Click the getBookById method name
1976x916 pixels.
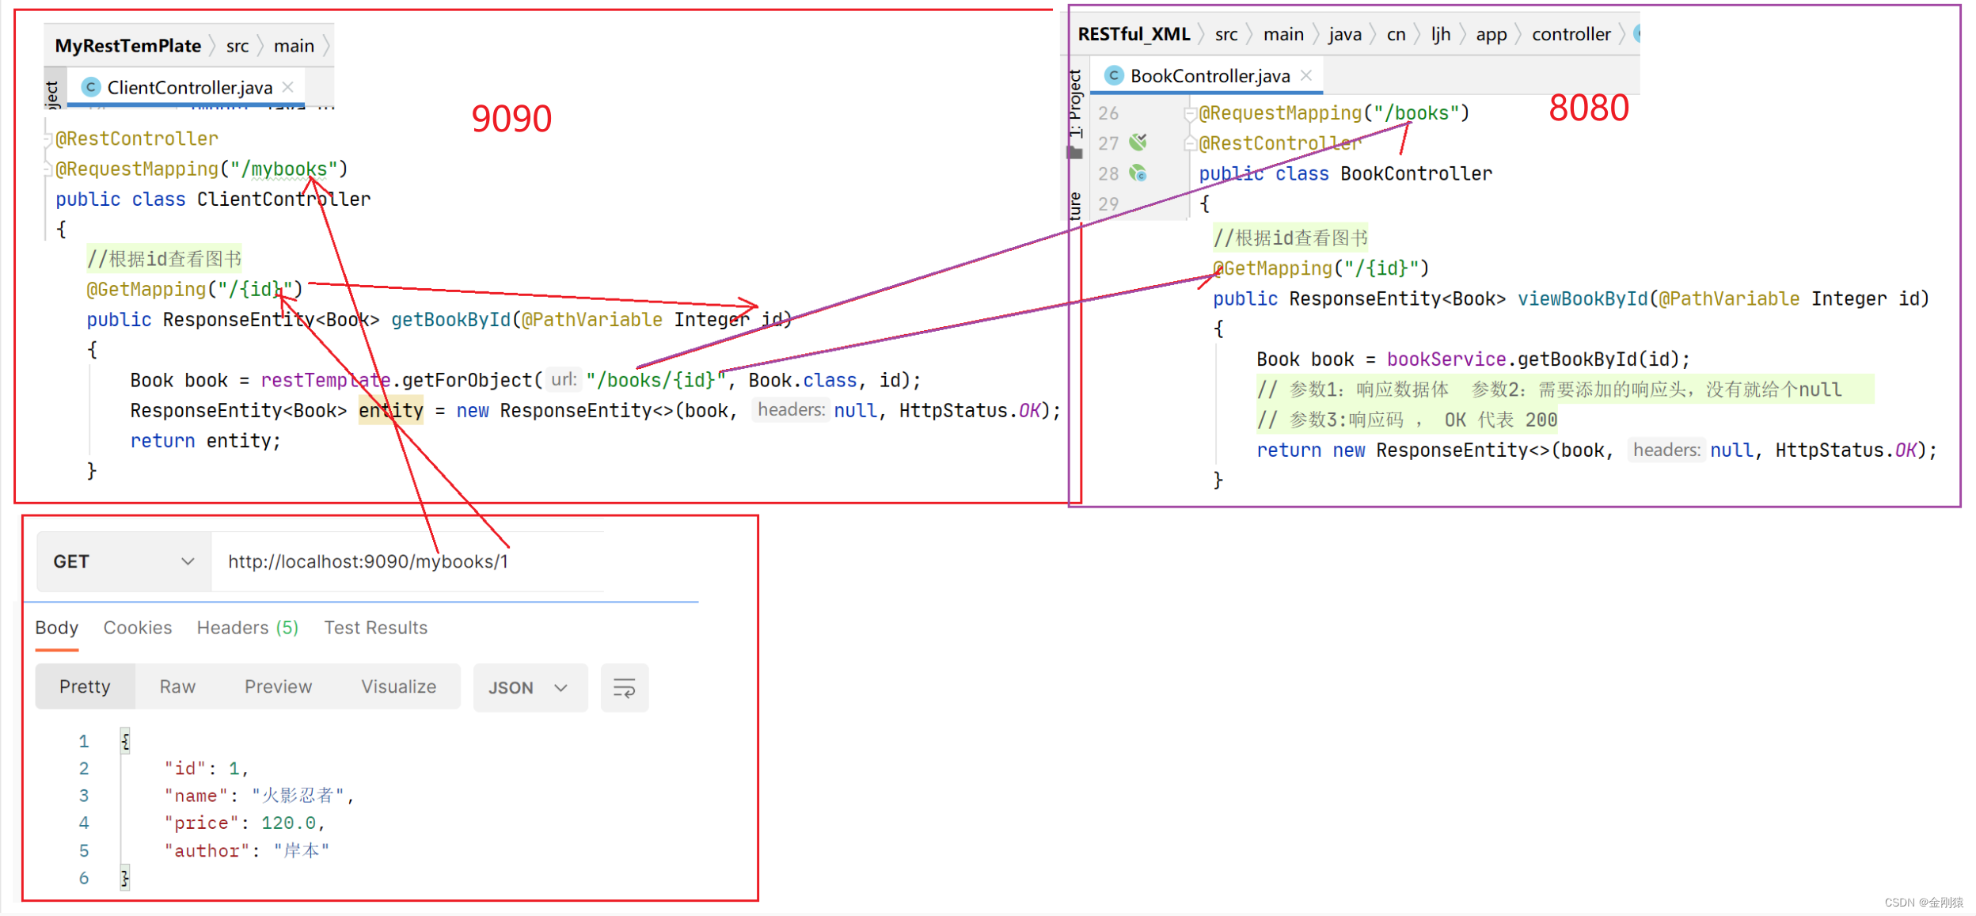(450, 320)
